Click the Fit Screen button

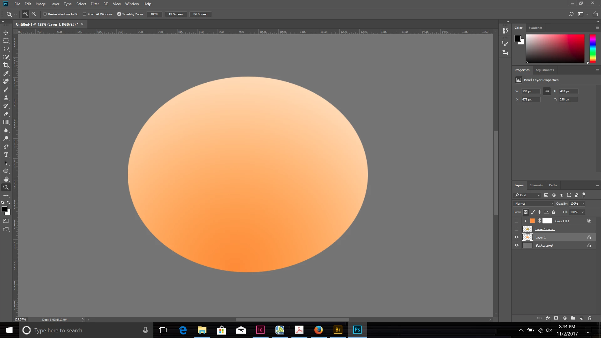pyautogui.click(x=176, y=14)
